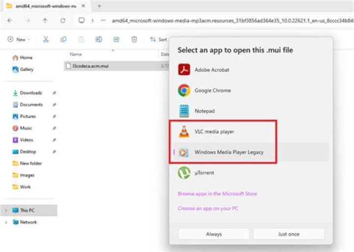Select Network in sidebar
This screenshot has height=252, width=354.
click(x=25, y=222)
